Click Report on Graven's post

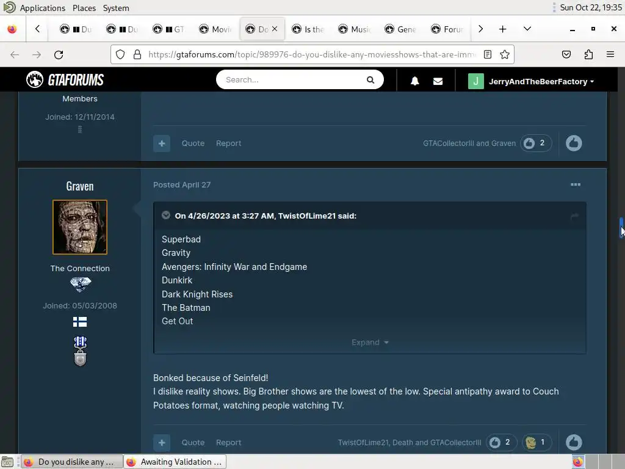(x=228, y=442)
